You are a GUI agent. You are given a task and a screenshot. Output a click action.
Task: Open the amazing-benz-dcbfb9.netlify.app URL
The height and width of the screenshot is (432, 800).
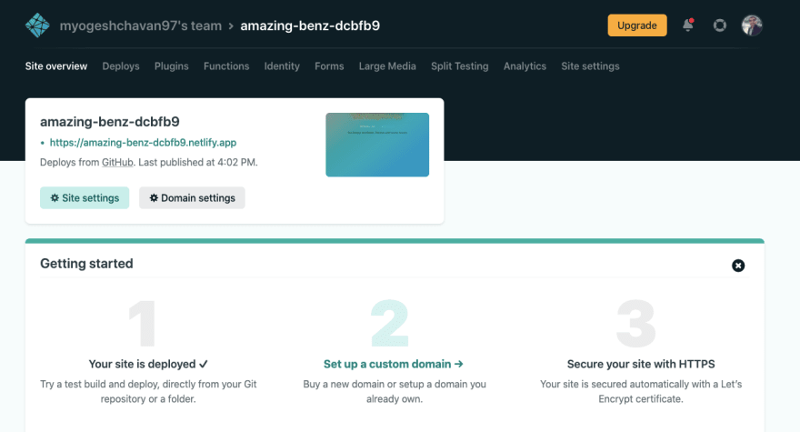point(143,143)
